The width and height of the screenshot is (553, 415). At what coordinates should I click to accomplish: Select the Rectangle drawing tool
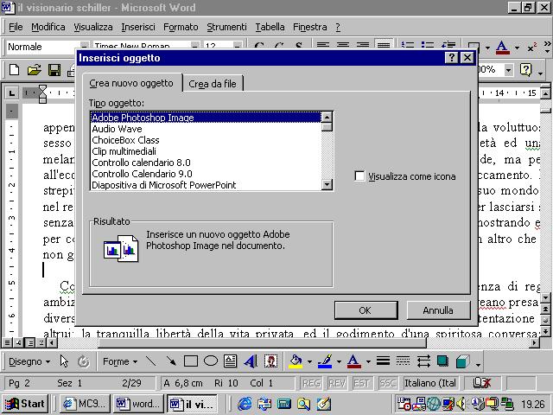(191, 361)
